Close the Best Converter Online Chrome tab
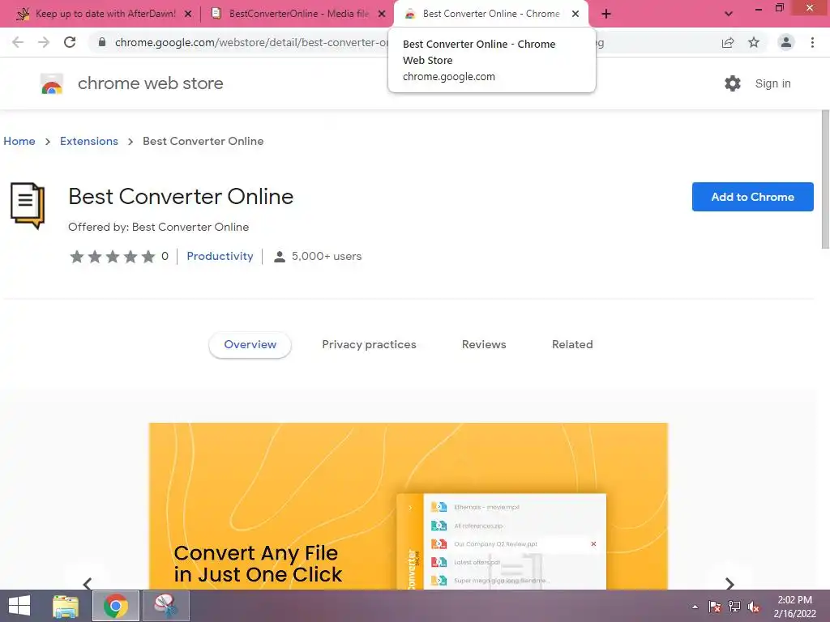Image resolution: width=830 pixels, height=622 pixels. [x=575, y=14]
